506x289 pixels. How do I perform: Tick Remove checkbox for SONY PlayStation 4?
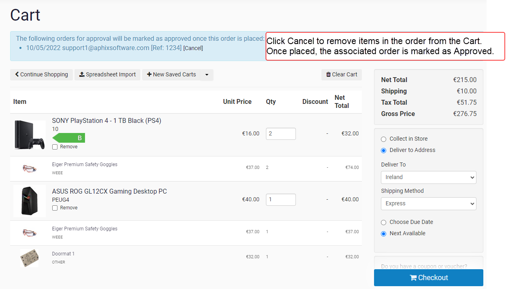[55, 147]
